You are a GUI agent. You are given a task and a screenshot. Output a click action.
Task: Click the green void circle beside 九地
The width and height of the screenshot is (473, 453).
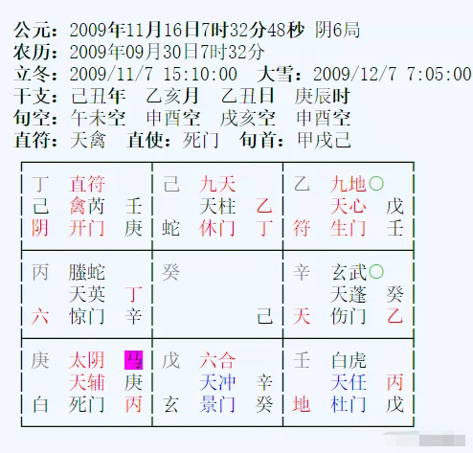click(x=376, y=183)
